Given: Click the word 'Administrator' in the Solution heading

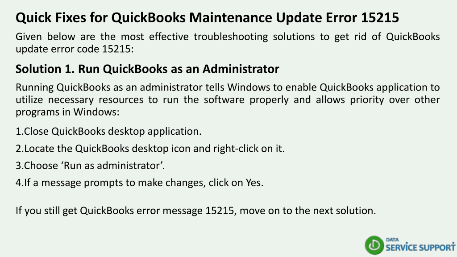Looking at the screenshot, I should point(241,69).
